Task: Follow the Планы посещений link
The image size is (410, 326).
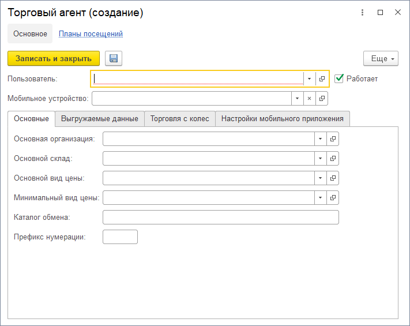Action: [91, 34]
